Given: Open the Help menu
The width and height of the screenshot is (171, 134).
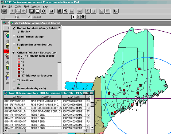Looking at the screenshot, I should pyautogui.click(x=45, y=7).
